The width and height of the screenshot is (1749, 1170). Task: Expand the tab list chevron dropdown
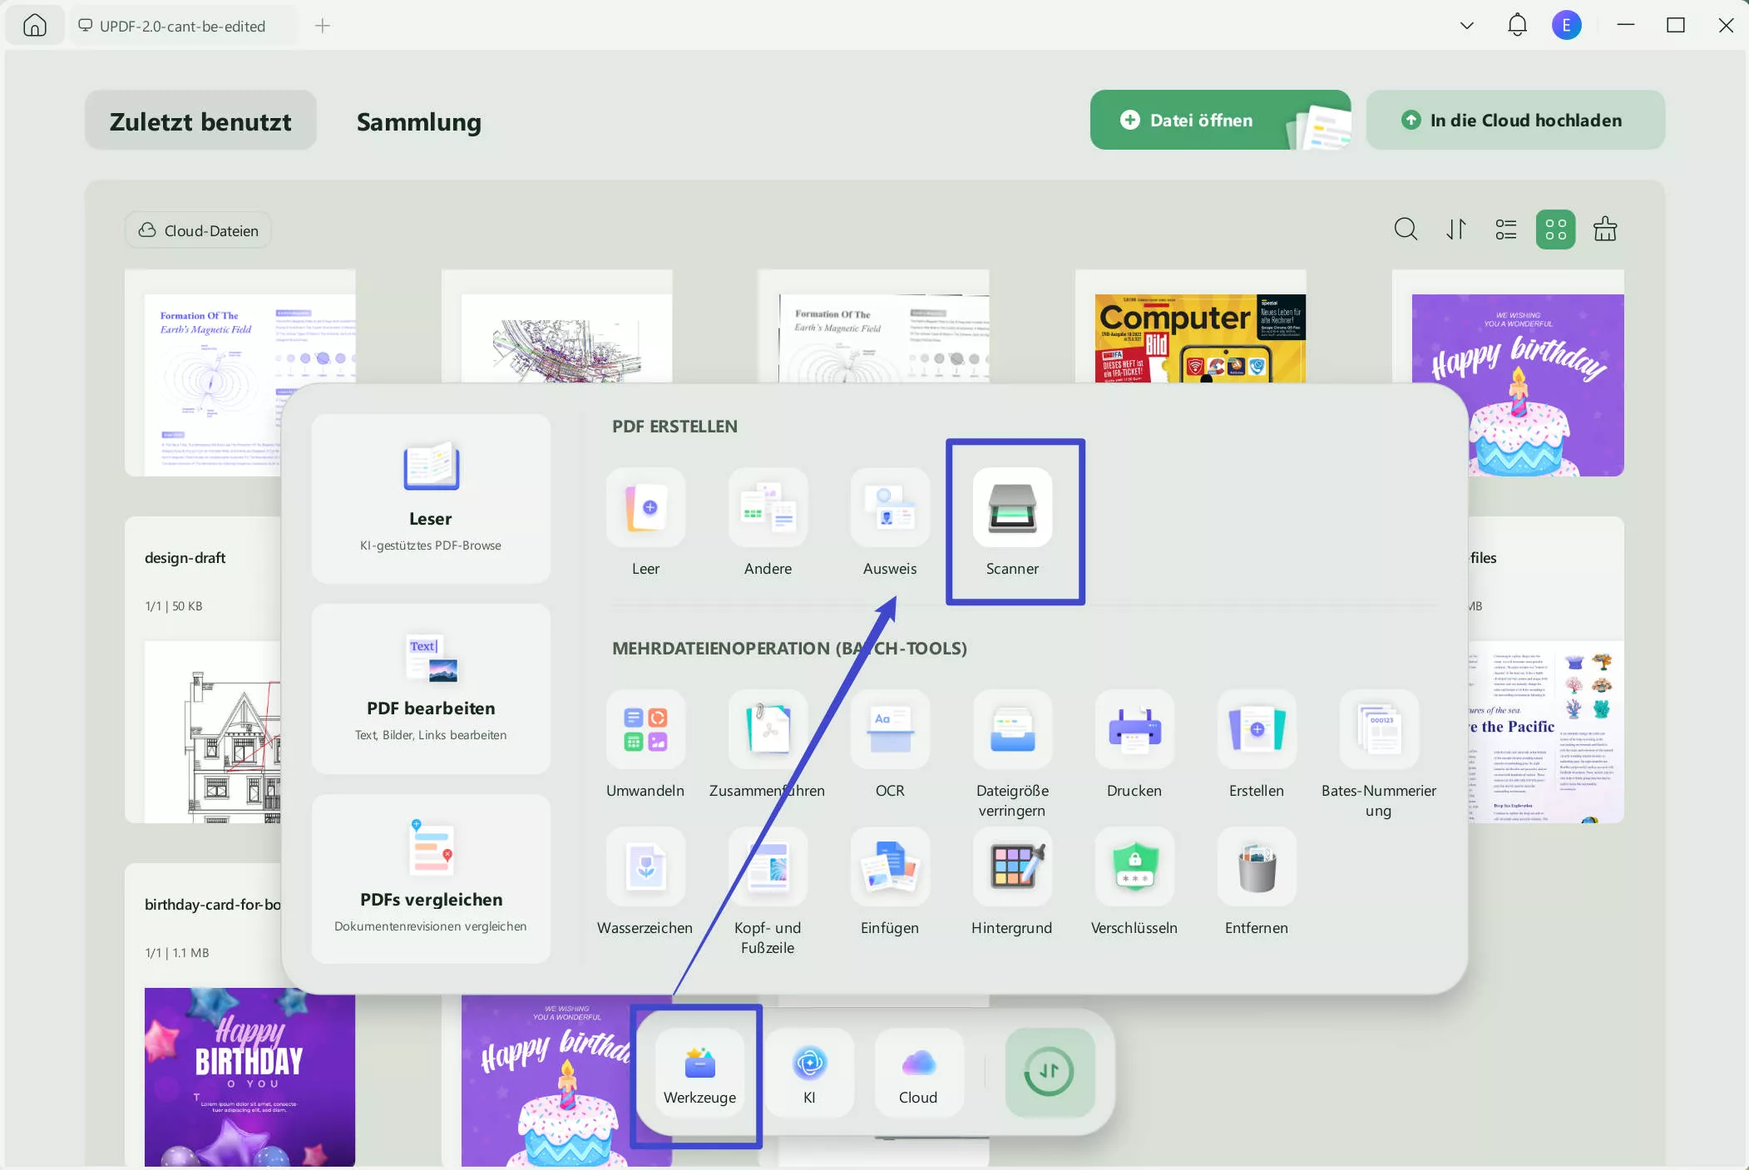coord(1467,26)
